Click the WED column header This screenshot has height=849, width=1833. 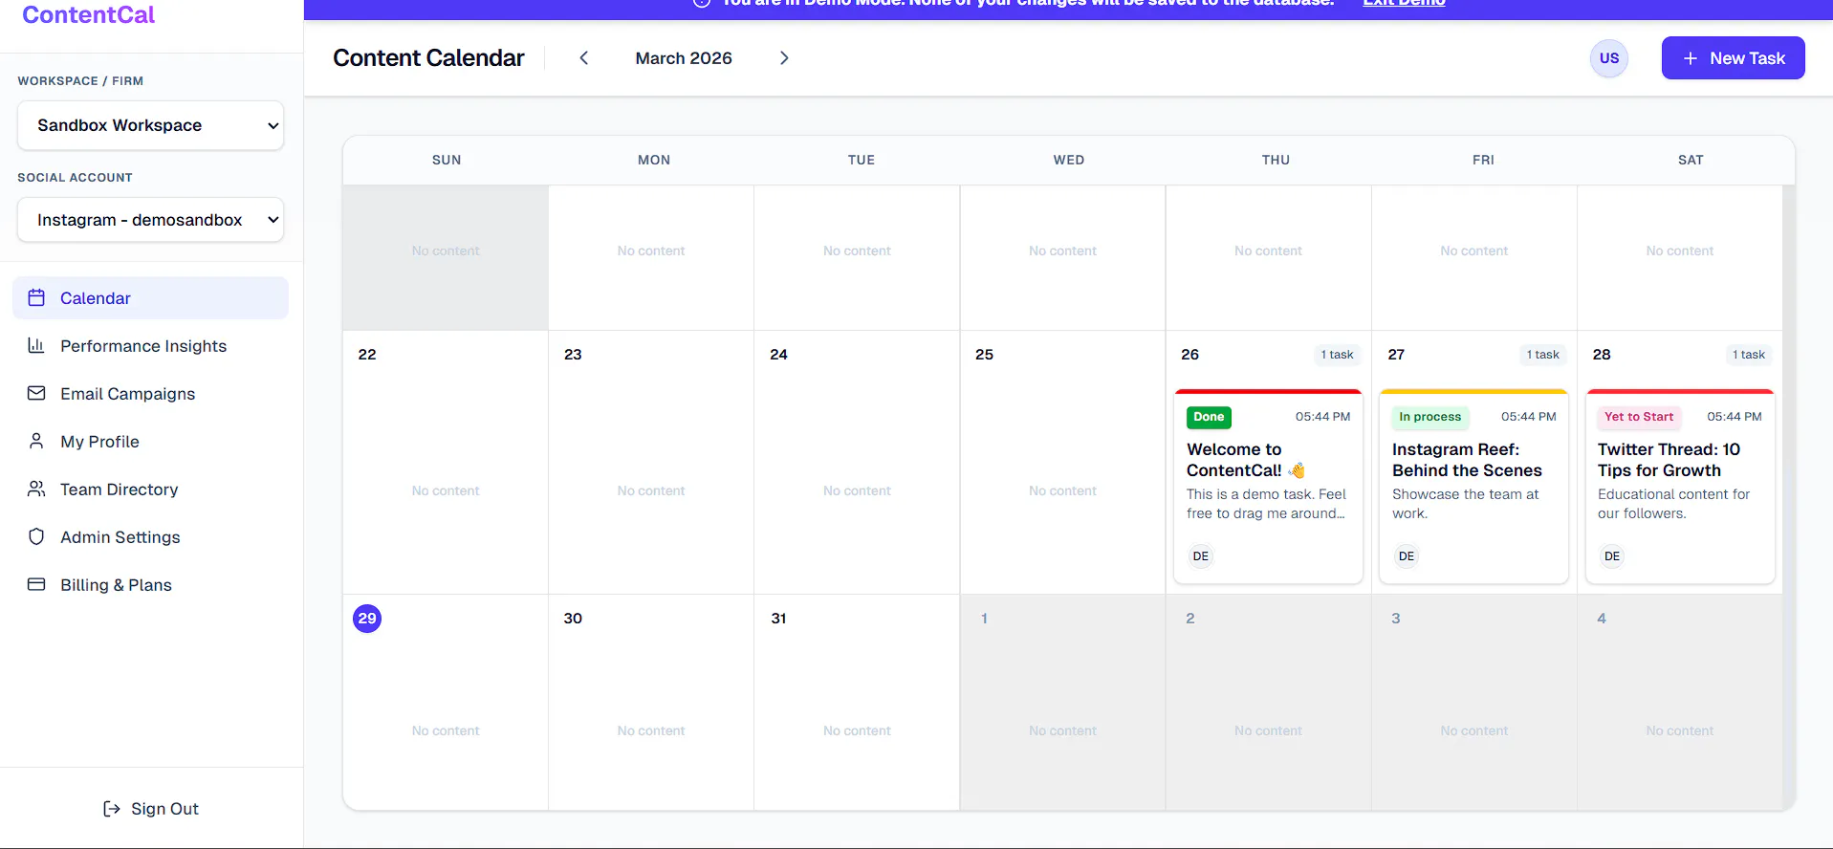(1069, 160)
